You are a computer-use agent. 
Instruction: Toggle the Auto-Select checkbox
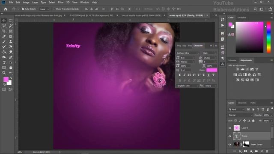23,9
